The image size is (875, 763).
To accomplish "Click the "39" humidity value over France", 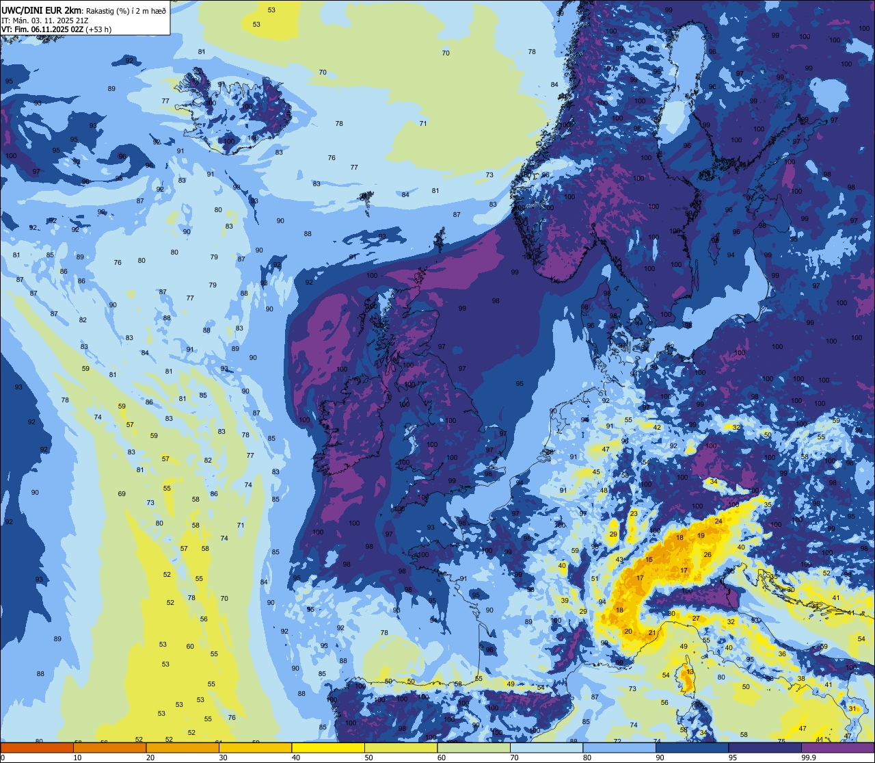I will coord(565,600).
